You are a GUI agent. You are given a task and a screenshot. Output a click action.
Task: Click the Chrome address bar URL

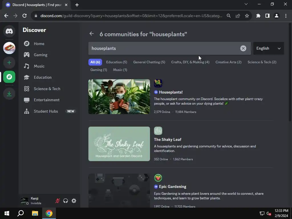(131, 16)
